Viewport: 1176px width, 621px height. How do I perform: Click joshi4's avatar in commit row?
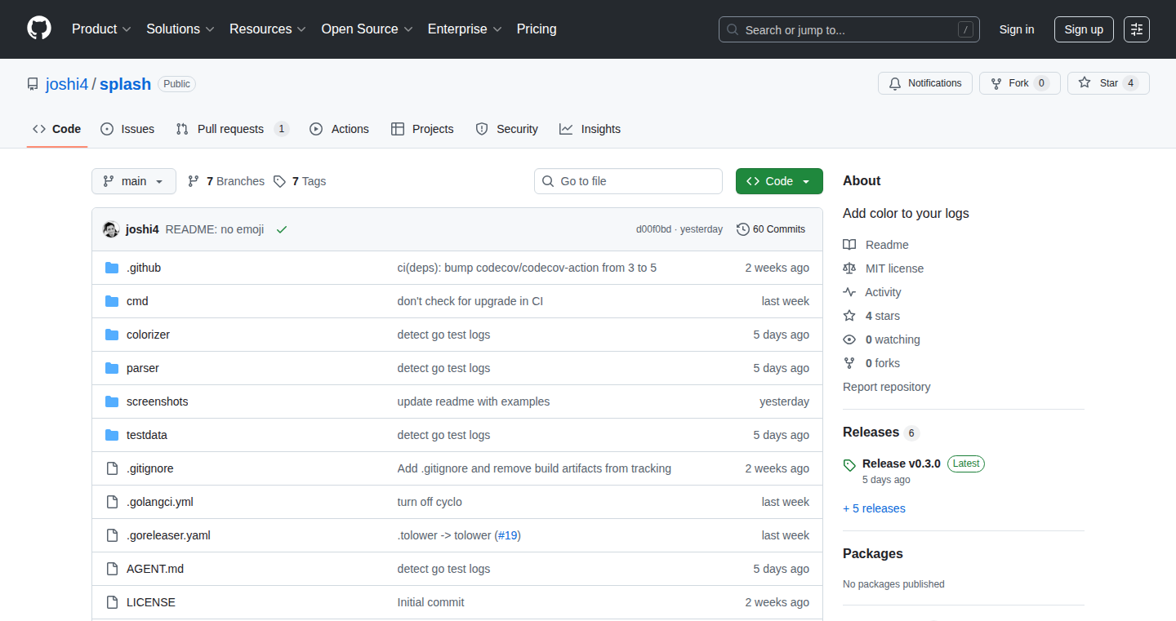(x=111, y=229)
